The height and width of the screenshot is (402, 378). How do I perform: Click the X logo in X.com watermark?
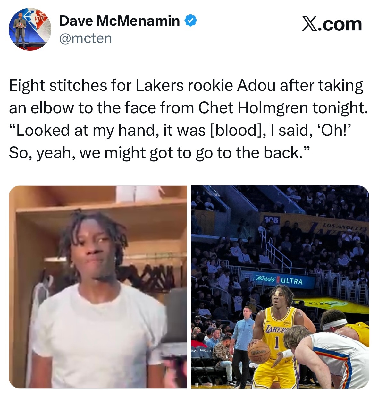click(x=309, y=24)
